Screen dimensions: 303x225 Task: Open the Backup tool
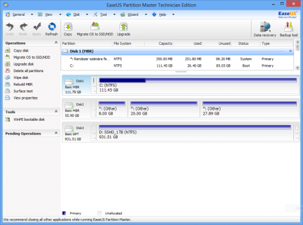click(x=288, y=29)
